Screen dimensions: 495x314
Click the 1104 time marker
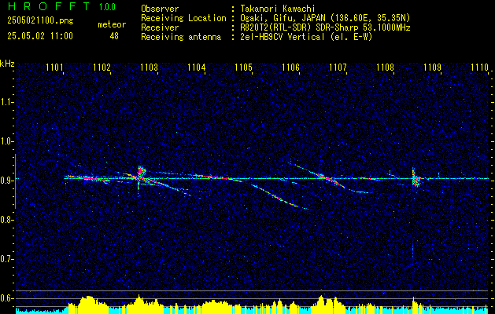coord(196,68)
